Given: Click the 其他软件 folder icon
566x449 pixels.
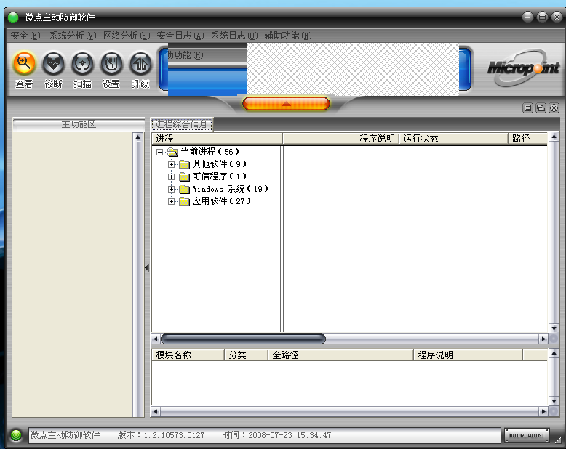Looking at the screenshot, I should (x=185, y=165).
